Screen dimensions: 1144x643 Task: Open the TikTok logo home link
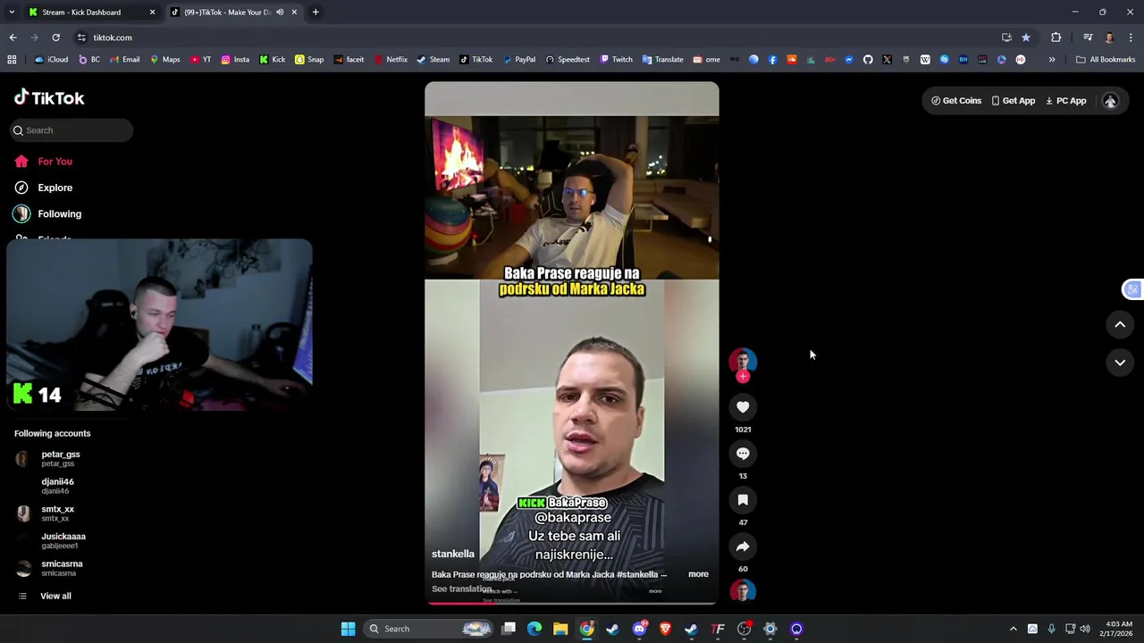pos(49,98)
